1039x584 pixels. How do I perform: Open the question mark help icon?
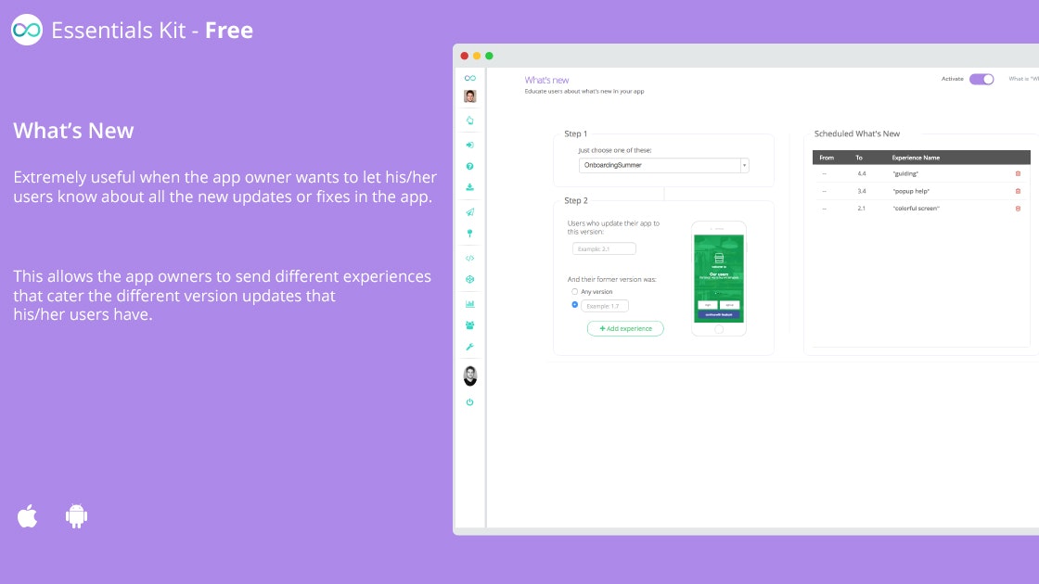[469, 166]
